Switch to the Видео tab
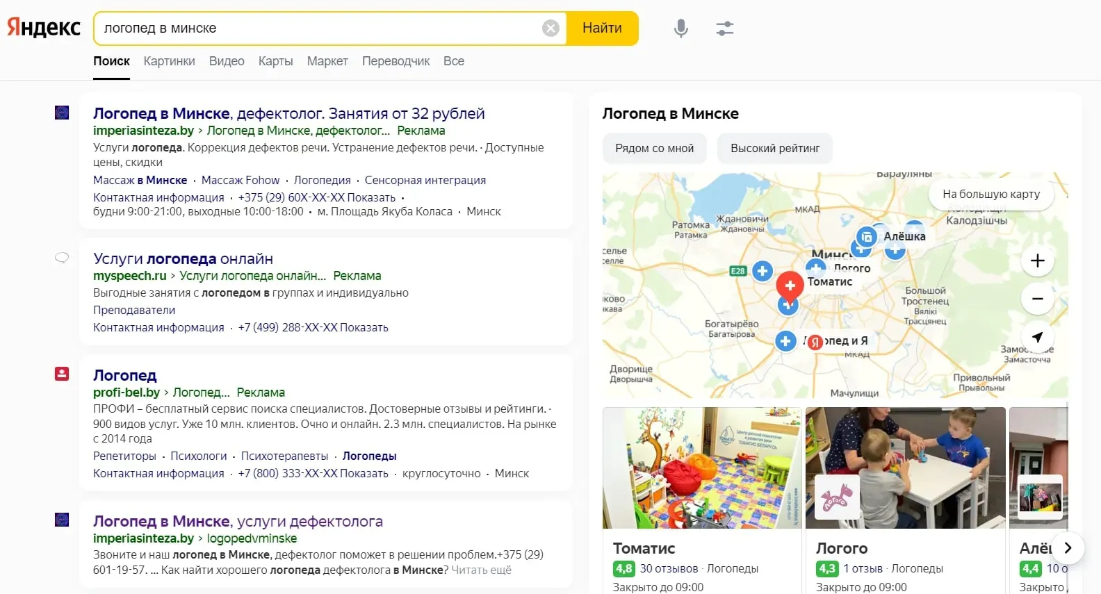Screen dimensions: 1101x594 [227, 61]
